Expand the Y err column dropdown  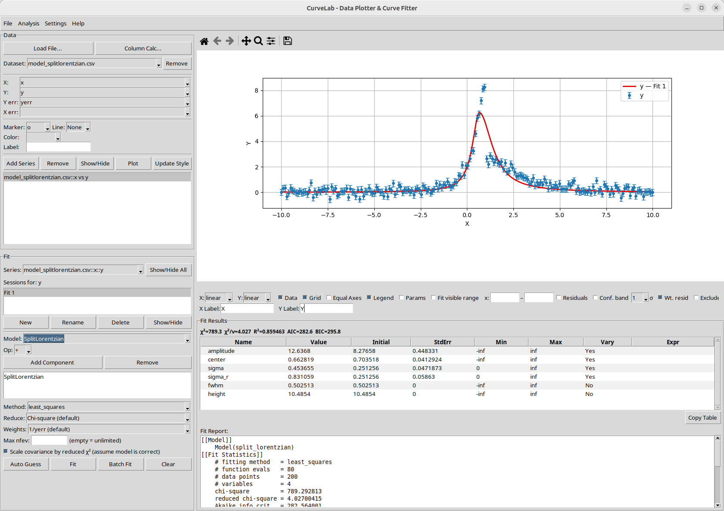(187, 103)
